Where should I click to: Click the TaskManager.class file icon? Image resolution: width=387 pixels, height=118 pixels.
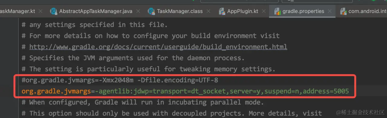pyautogui.click(x=151, y=11)
